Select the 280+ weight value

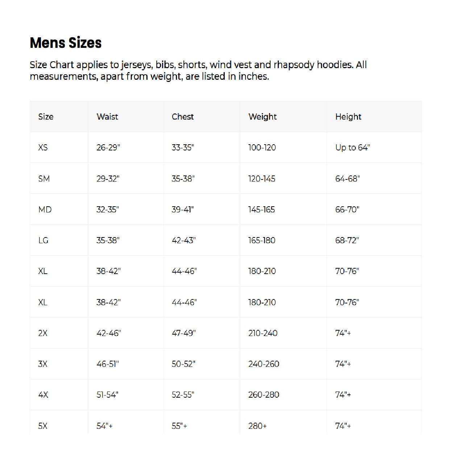[257, 426]
